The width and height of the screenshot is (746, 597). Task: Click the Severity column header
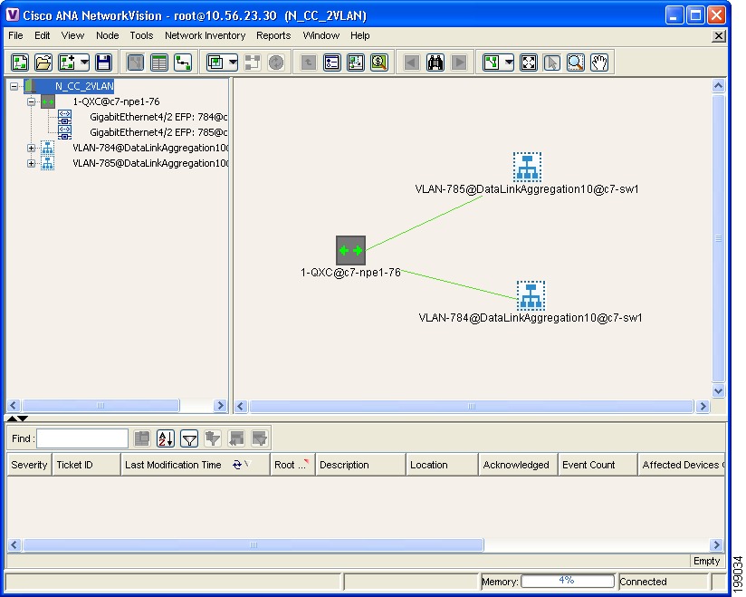pyautogui.click(x=29, y=465)
